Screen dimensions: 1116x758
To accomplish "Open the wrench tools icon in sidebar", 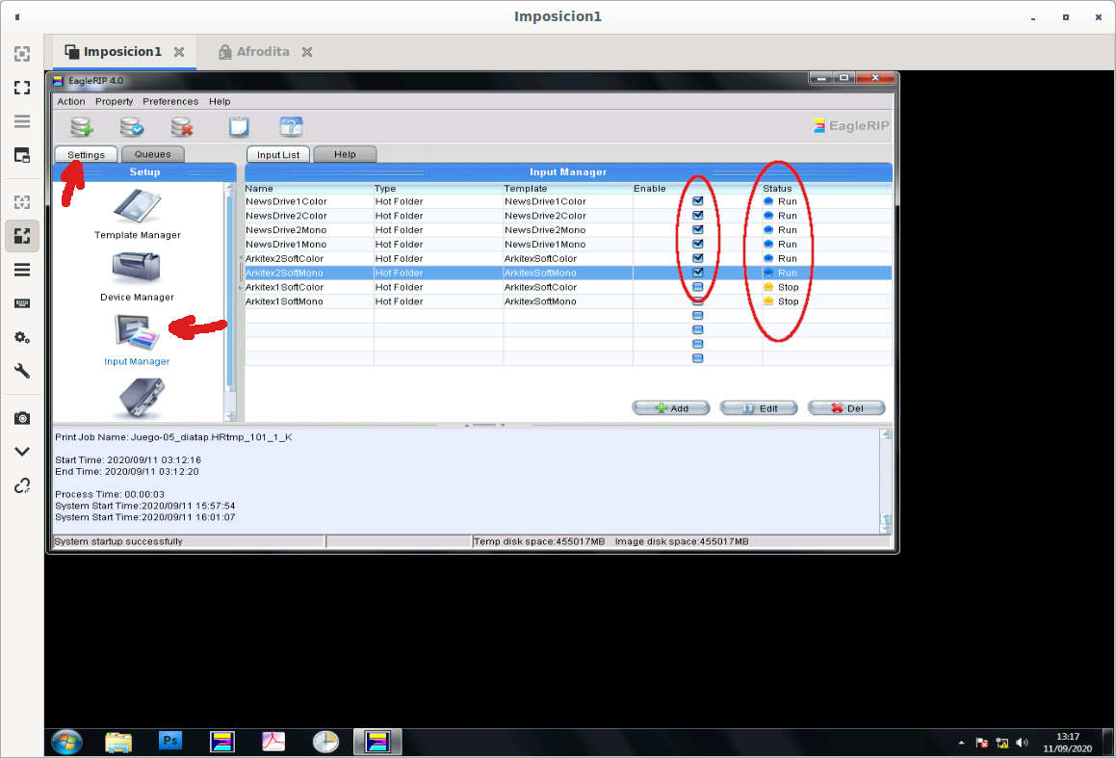I will (x=21, y=371).
